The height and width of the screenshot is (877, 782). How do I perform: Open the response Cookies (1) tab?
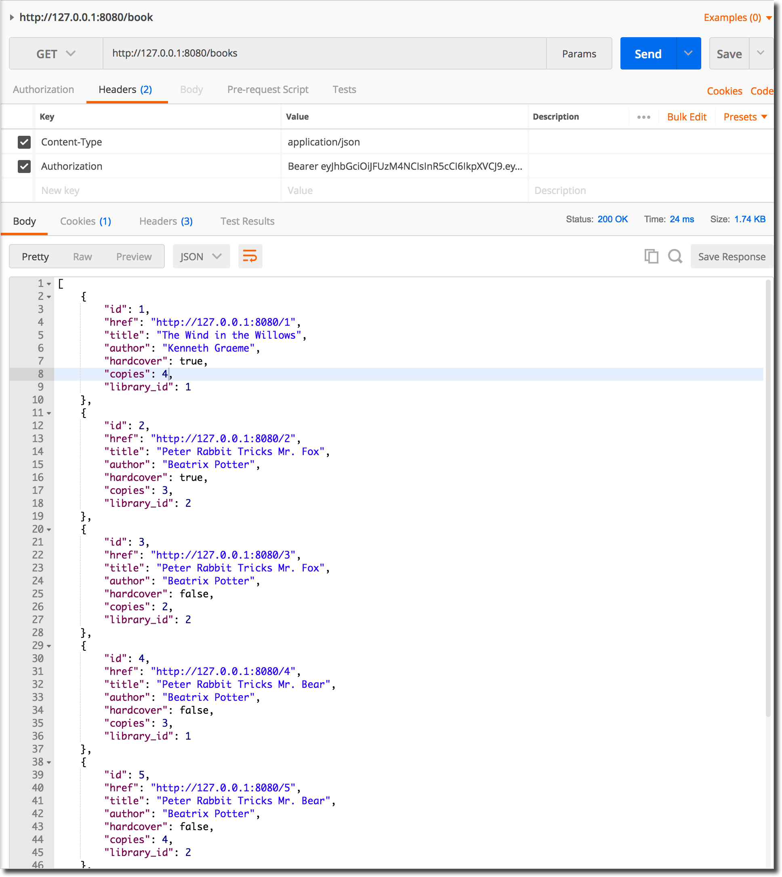coord(86,221)
